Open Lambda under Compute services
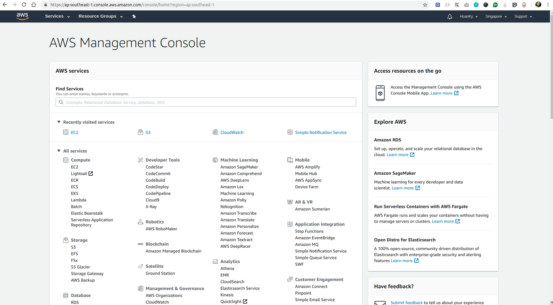The image size is (553, 305). [x=78, y=200]
